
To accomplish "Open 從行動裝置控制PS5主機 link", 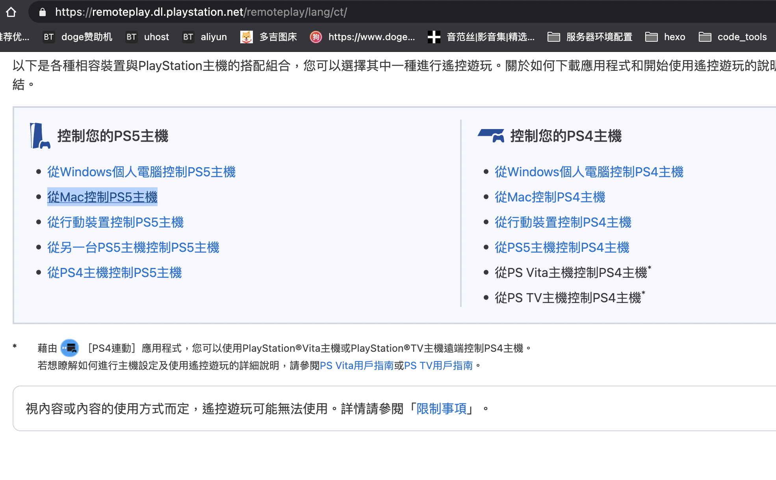I will tap(115, 222).
